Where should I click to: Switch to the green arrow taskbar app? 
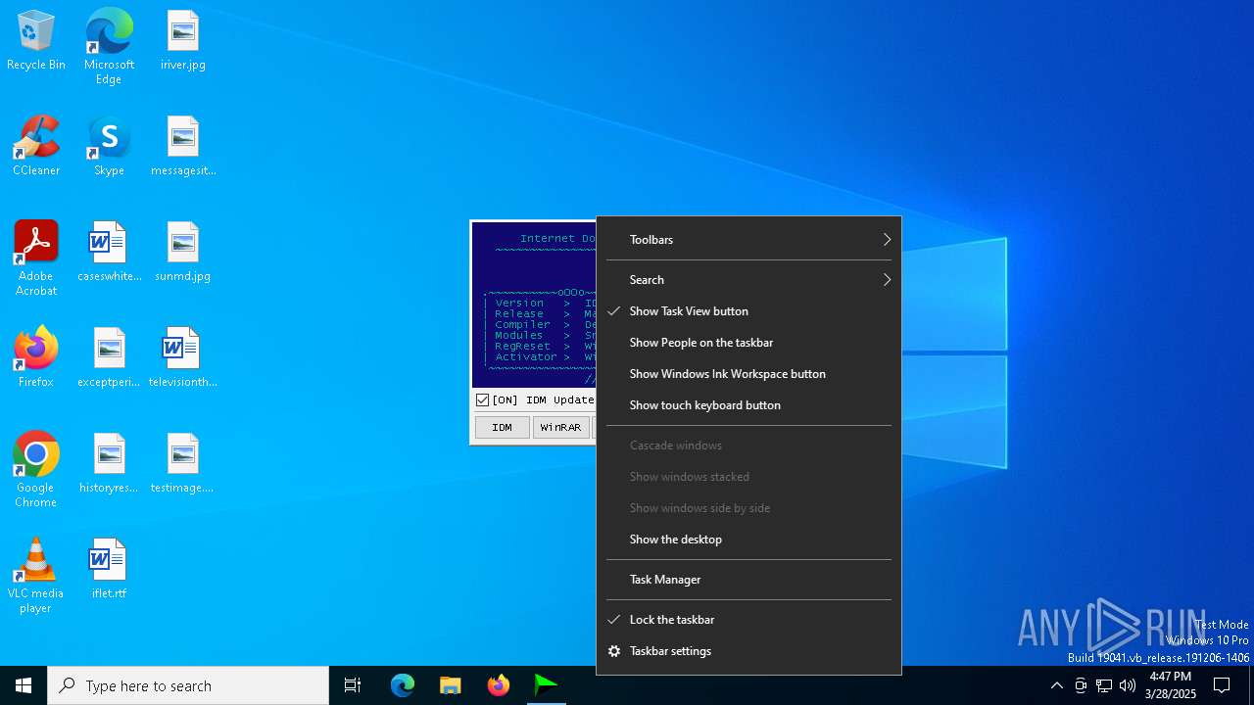(x=547, y=685)
